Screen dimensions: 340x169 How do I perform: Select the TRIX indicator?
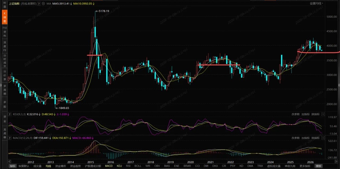click(x=260, y=166)
